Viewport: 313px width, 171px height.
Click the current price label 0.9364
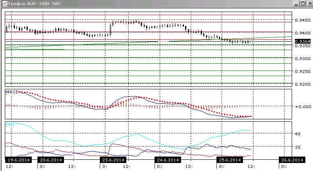coord(303,41)
